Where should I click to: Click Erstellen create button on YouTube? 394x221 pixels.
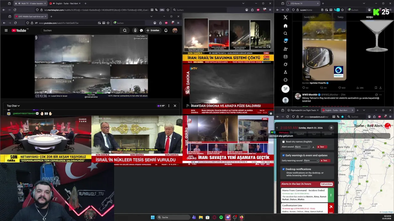tap(153, 30)
